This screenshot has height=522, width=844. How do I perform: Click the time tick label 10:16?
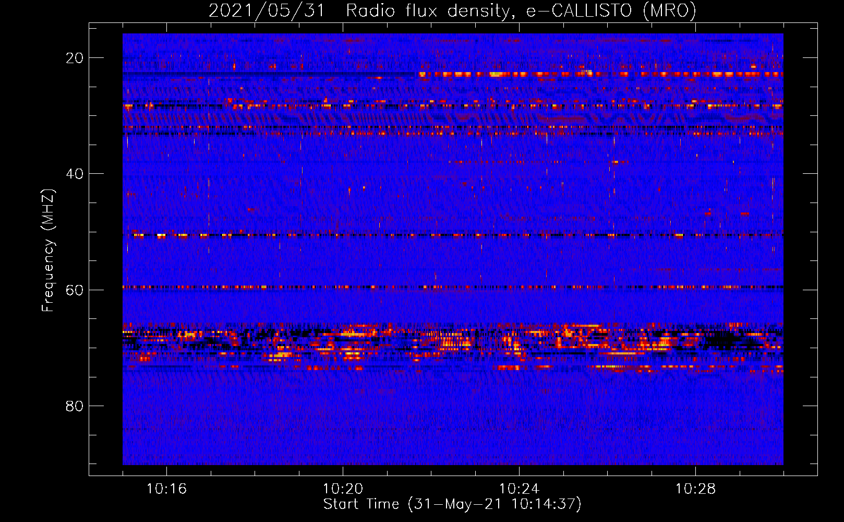tap(166, 489)
